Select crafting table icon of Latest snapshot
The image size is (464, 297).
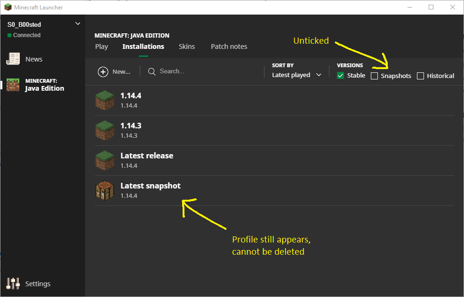click(105, 191)
